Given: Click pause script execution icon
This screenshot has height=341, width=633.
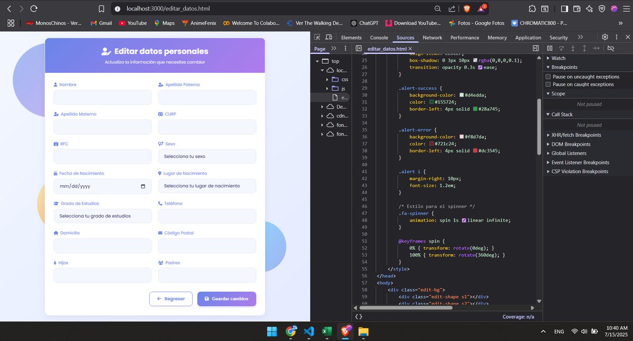Looking at the screenshot, I should (x=550, y=49).
